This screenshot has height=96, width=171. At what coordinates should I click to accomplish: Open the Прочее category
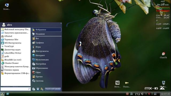pos(46,77)
